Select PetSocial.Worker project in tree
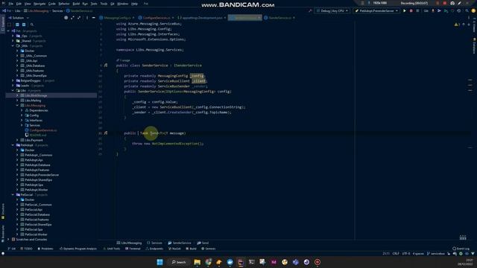 click(x=37, y=234)
